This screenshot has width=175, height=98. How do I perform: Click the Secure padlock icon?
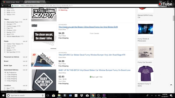13,5
